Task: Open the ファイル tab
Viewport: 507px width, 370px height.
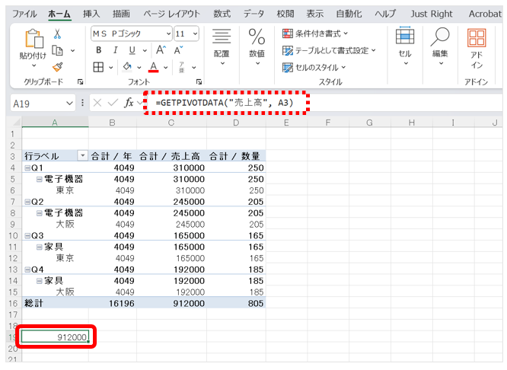Action: [x=24, y=14]
